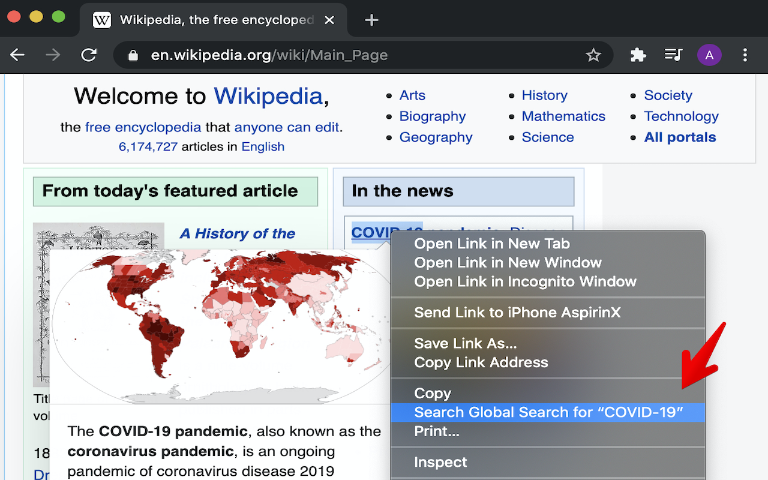Open the A History of the article link

[x=238, y=233]
